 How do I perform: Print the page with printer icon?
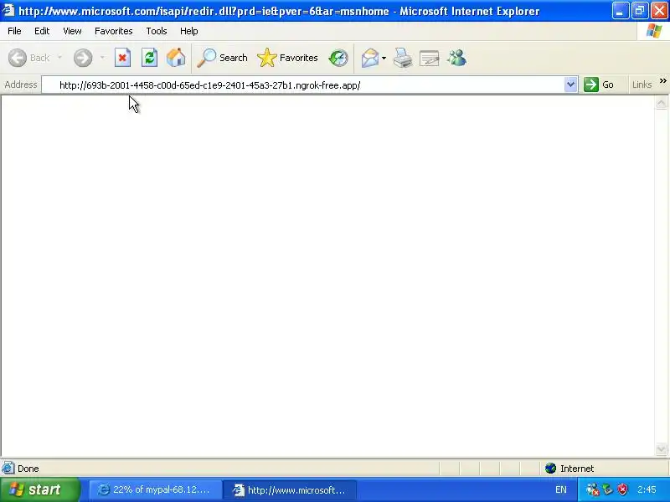pos(403,58)
